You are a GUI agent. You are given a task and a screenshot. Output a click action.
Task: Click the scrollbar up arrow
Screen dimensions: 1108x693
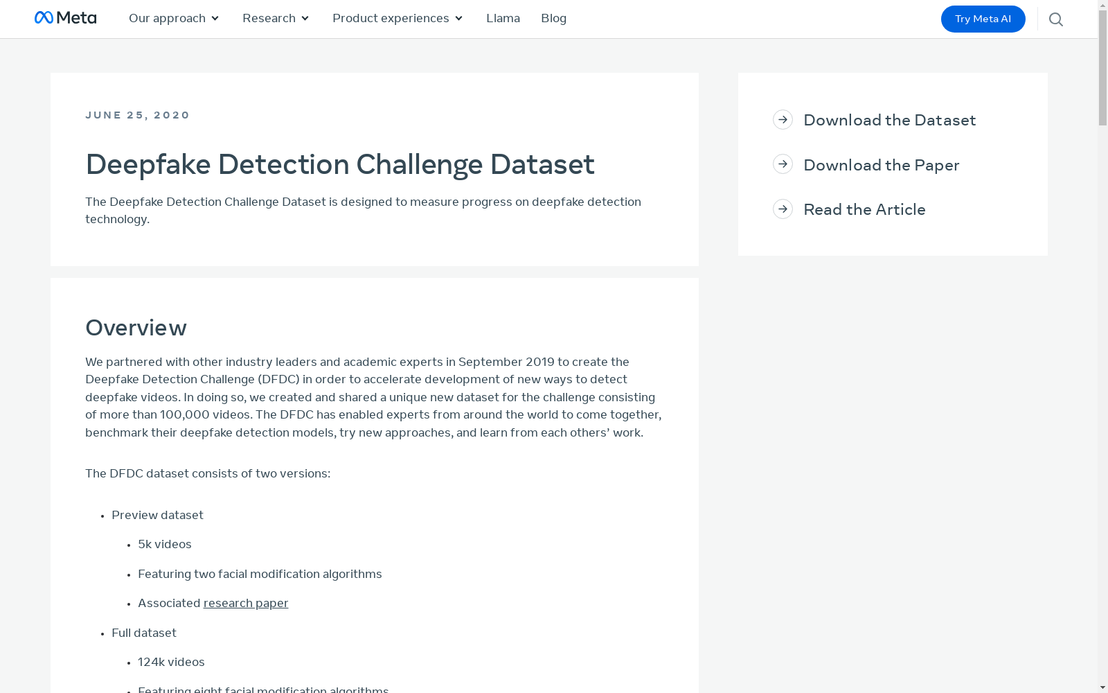1102,5
